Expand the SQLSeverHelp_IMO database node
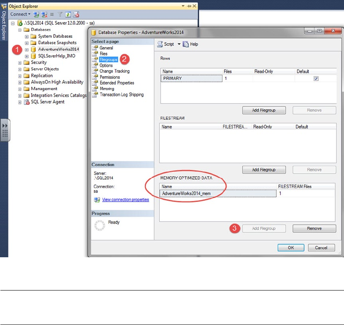 [27, 56]
